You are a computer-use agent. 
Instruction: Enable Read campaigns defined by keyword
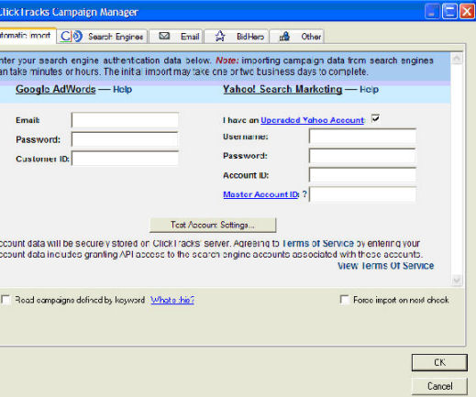pyautogui.click(x=6, y=300)
